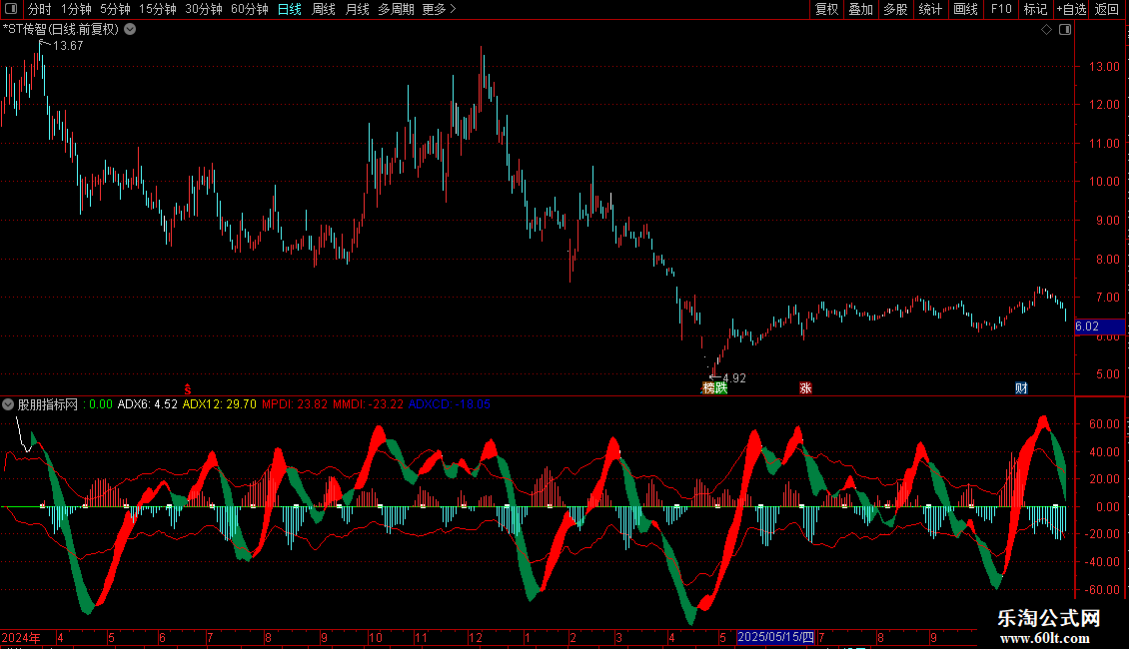Click the 返回 back button

coord(1107,9)
